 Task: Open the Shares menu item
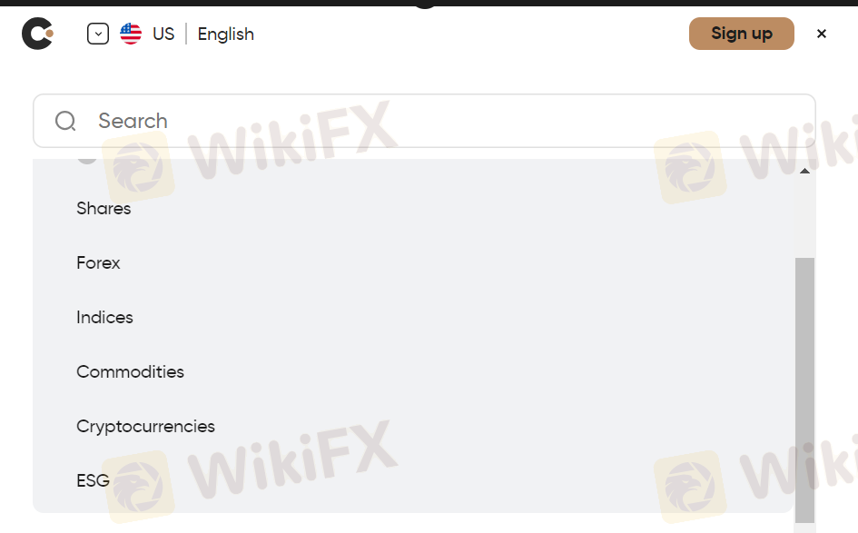[x=104, y=209]
